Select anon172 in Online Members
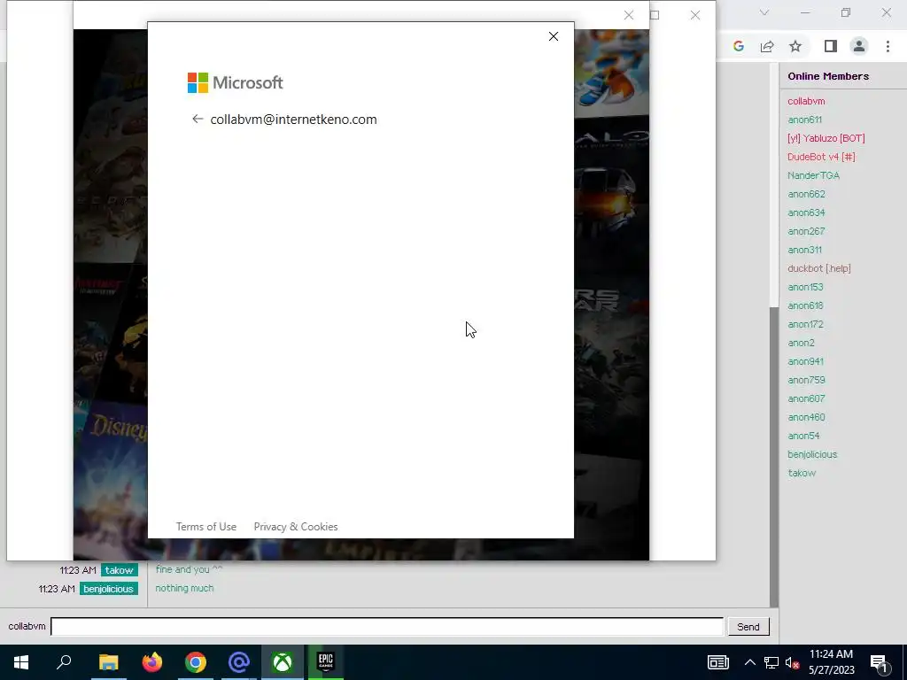The width and height of the screenshot is (907, 680). [x=805, y=324]
